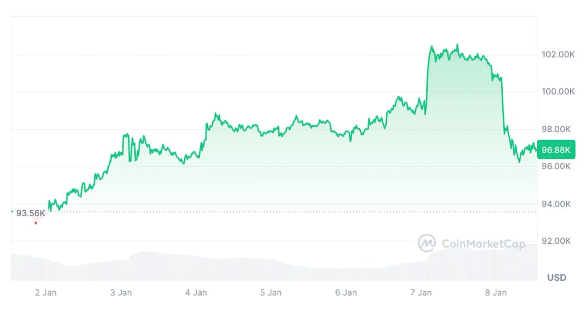This screenshot has width=587, height=314.
Task: Click the gray volume histogram under 4 Jan
Action: coord(196,268)
